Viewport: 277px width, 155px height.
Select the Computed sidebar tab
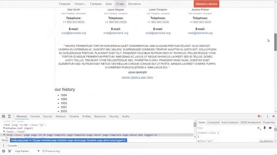[x=213, y=122]
